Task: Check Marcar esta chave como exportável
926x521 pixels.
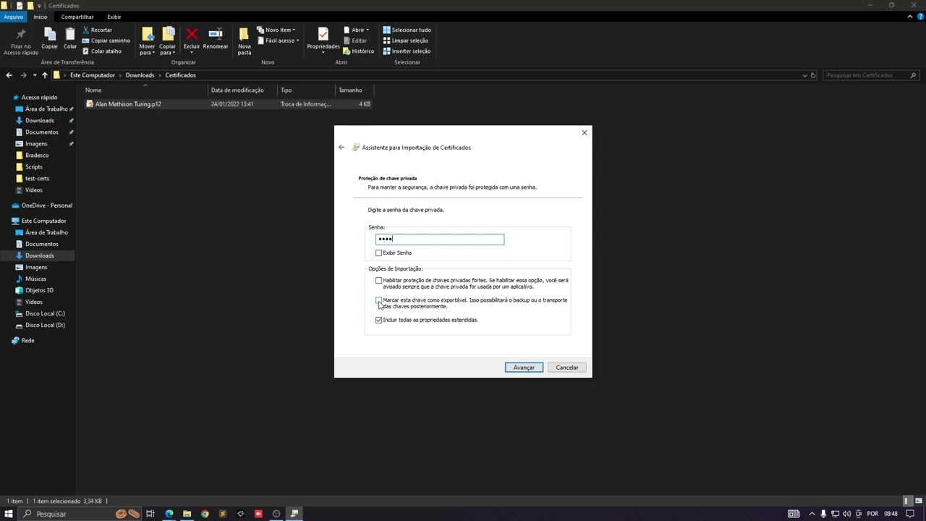Action: pos(379,300)
